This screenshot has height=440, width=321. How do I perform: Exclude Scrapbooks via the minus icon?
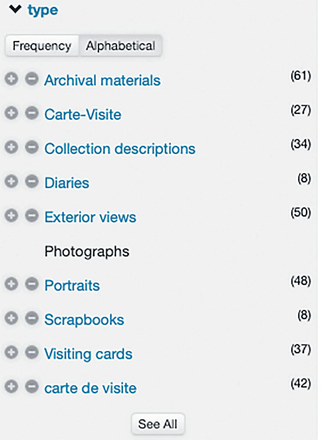32,318
